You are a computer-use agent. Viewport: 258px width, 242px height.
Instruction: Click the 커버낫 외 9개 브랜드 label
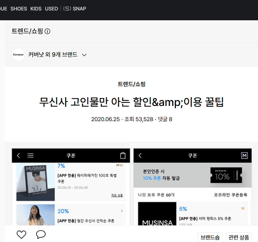[x=53, y=54]
